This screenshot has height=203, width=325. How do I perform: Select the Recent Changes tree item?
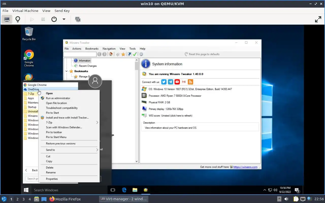[x=85, y=66]
